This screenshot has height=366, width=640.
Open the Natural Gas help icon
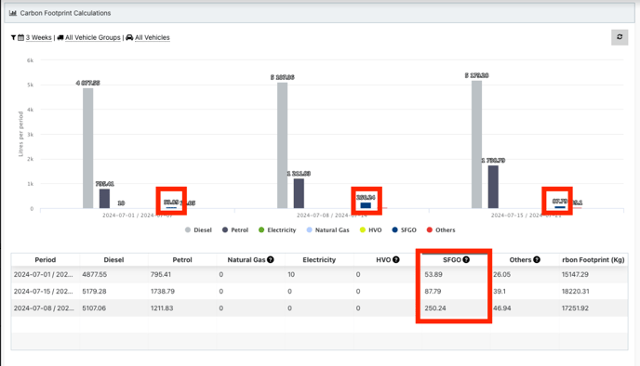(x=270, y=259)
